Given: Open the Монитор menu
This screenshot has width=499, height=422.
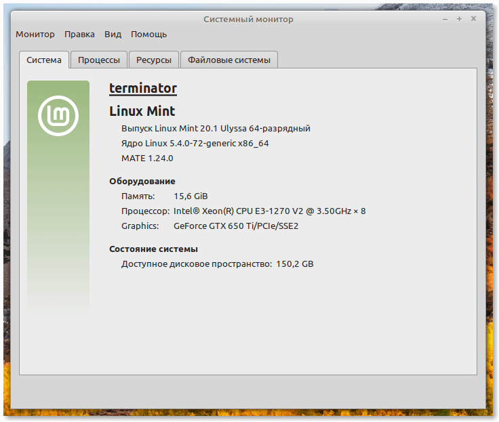Looking at the screenshot, I should tap(35, 34).
